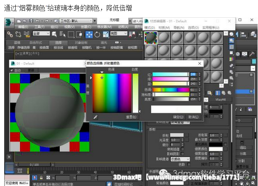
Task: Select the Bind to Space Warp tool
Action: click(26, 34)
